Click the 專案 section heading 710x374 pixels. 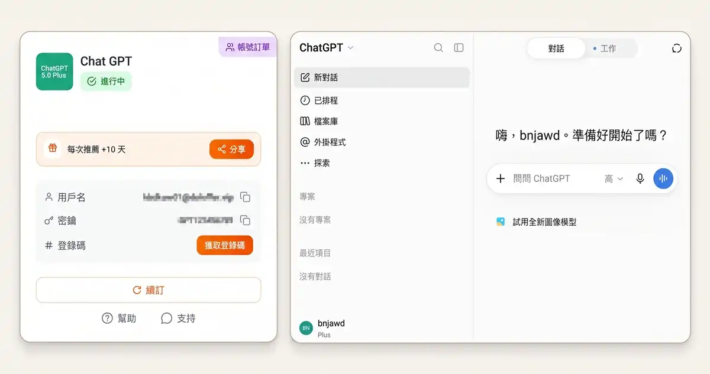coord(307,196)
